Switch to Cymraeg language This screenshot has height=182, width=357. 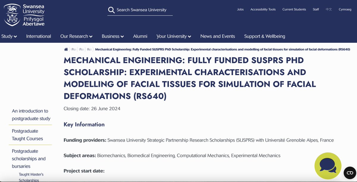coord(345,10)
